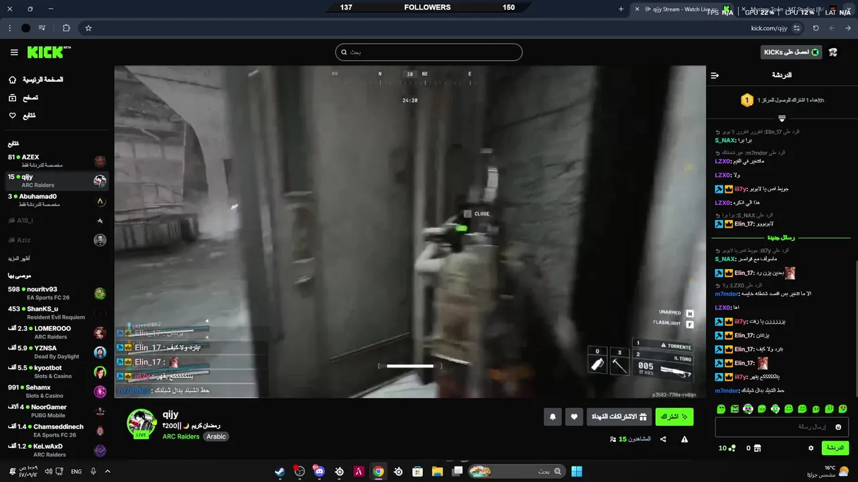
Task: Open recommended channel KeLwAxD
Action: click(57, 450)
